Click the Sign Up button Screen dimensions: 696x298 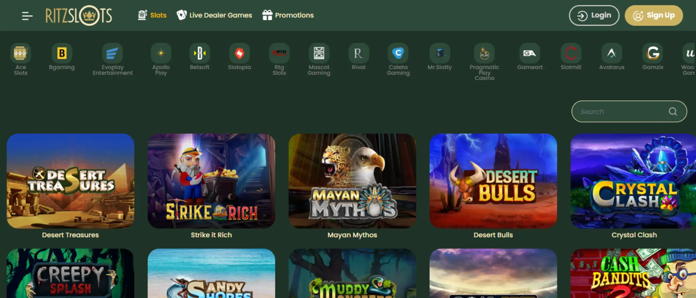click(x=653, y=16)
